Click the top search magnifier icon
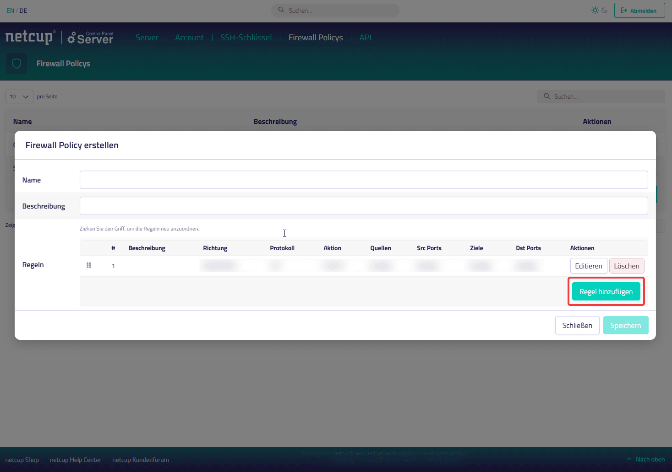The height and width of the screenshot is (472, 672). [281, 10]
